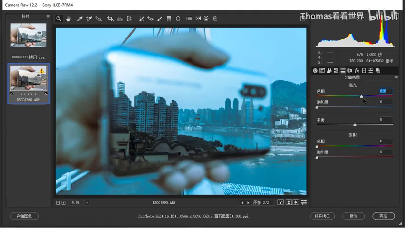Open the Split Toning panel tab
405x228 pixels.
(x=343, y=70)
